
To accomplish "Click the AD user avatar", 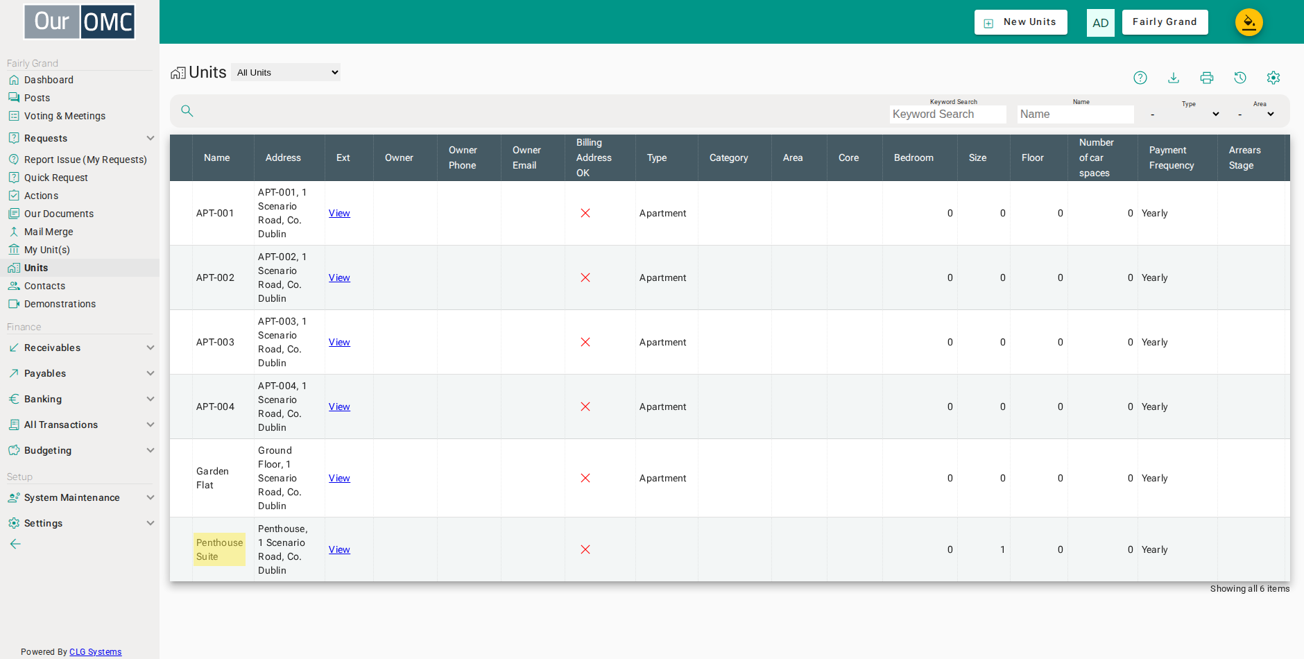I will 1101,23.
